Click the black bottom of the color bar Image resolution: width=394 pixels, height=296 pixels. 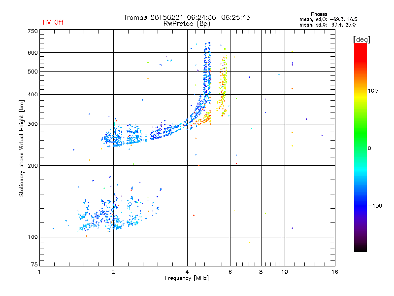point(361,248)
